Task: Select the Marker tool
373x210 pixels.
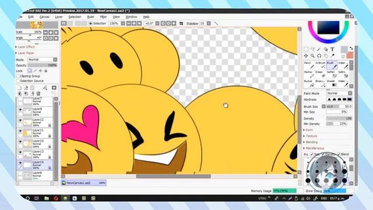Action: click(309, 74)
